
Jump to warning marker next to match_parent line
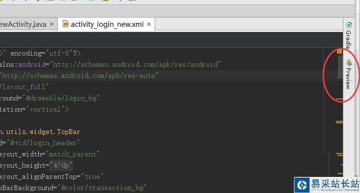click(339, 154)
